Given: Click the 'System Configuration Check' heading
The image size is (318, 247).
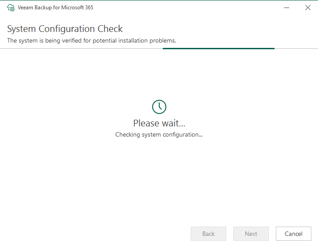Looking at the screenshot, I should click(x=65, y=29).
